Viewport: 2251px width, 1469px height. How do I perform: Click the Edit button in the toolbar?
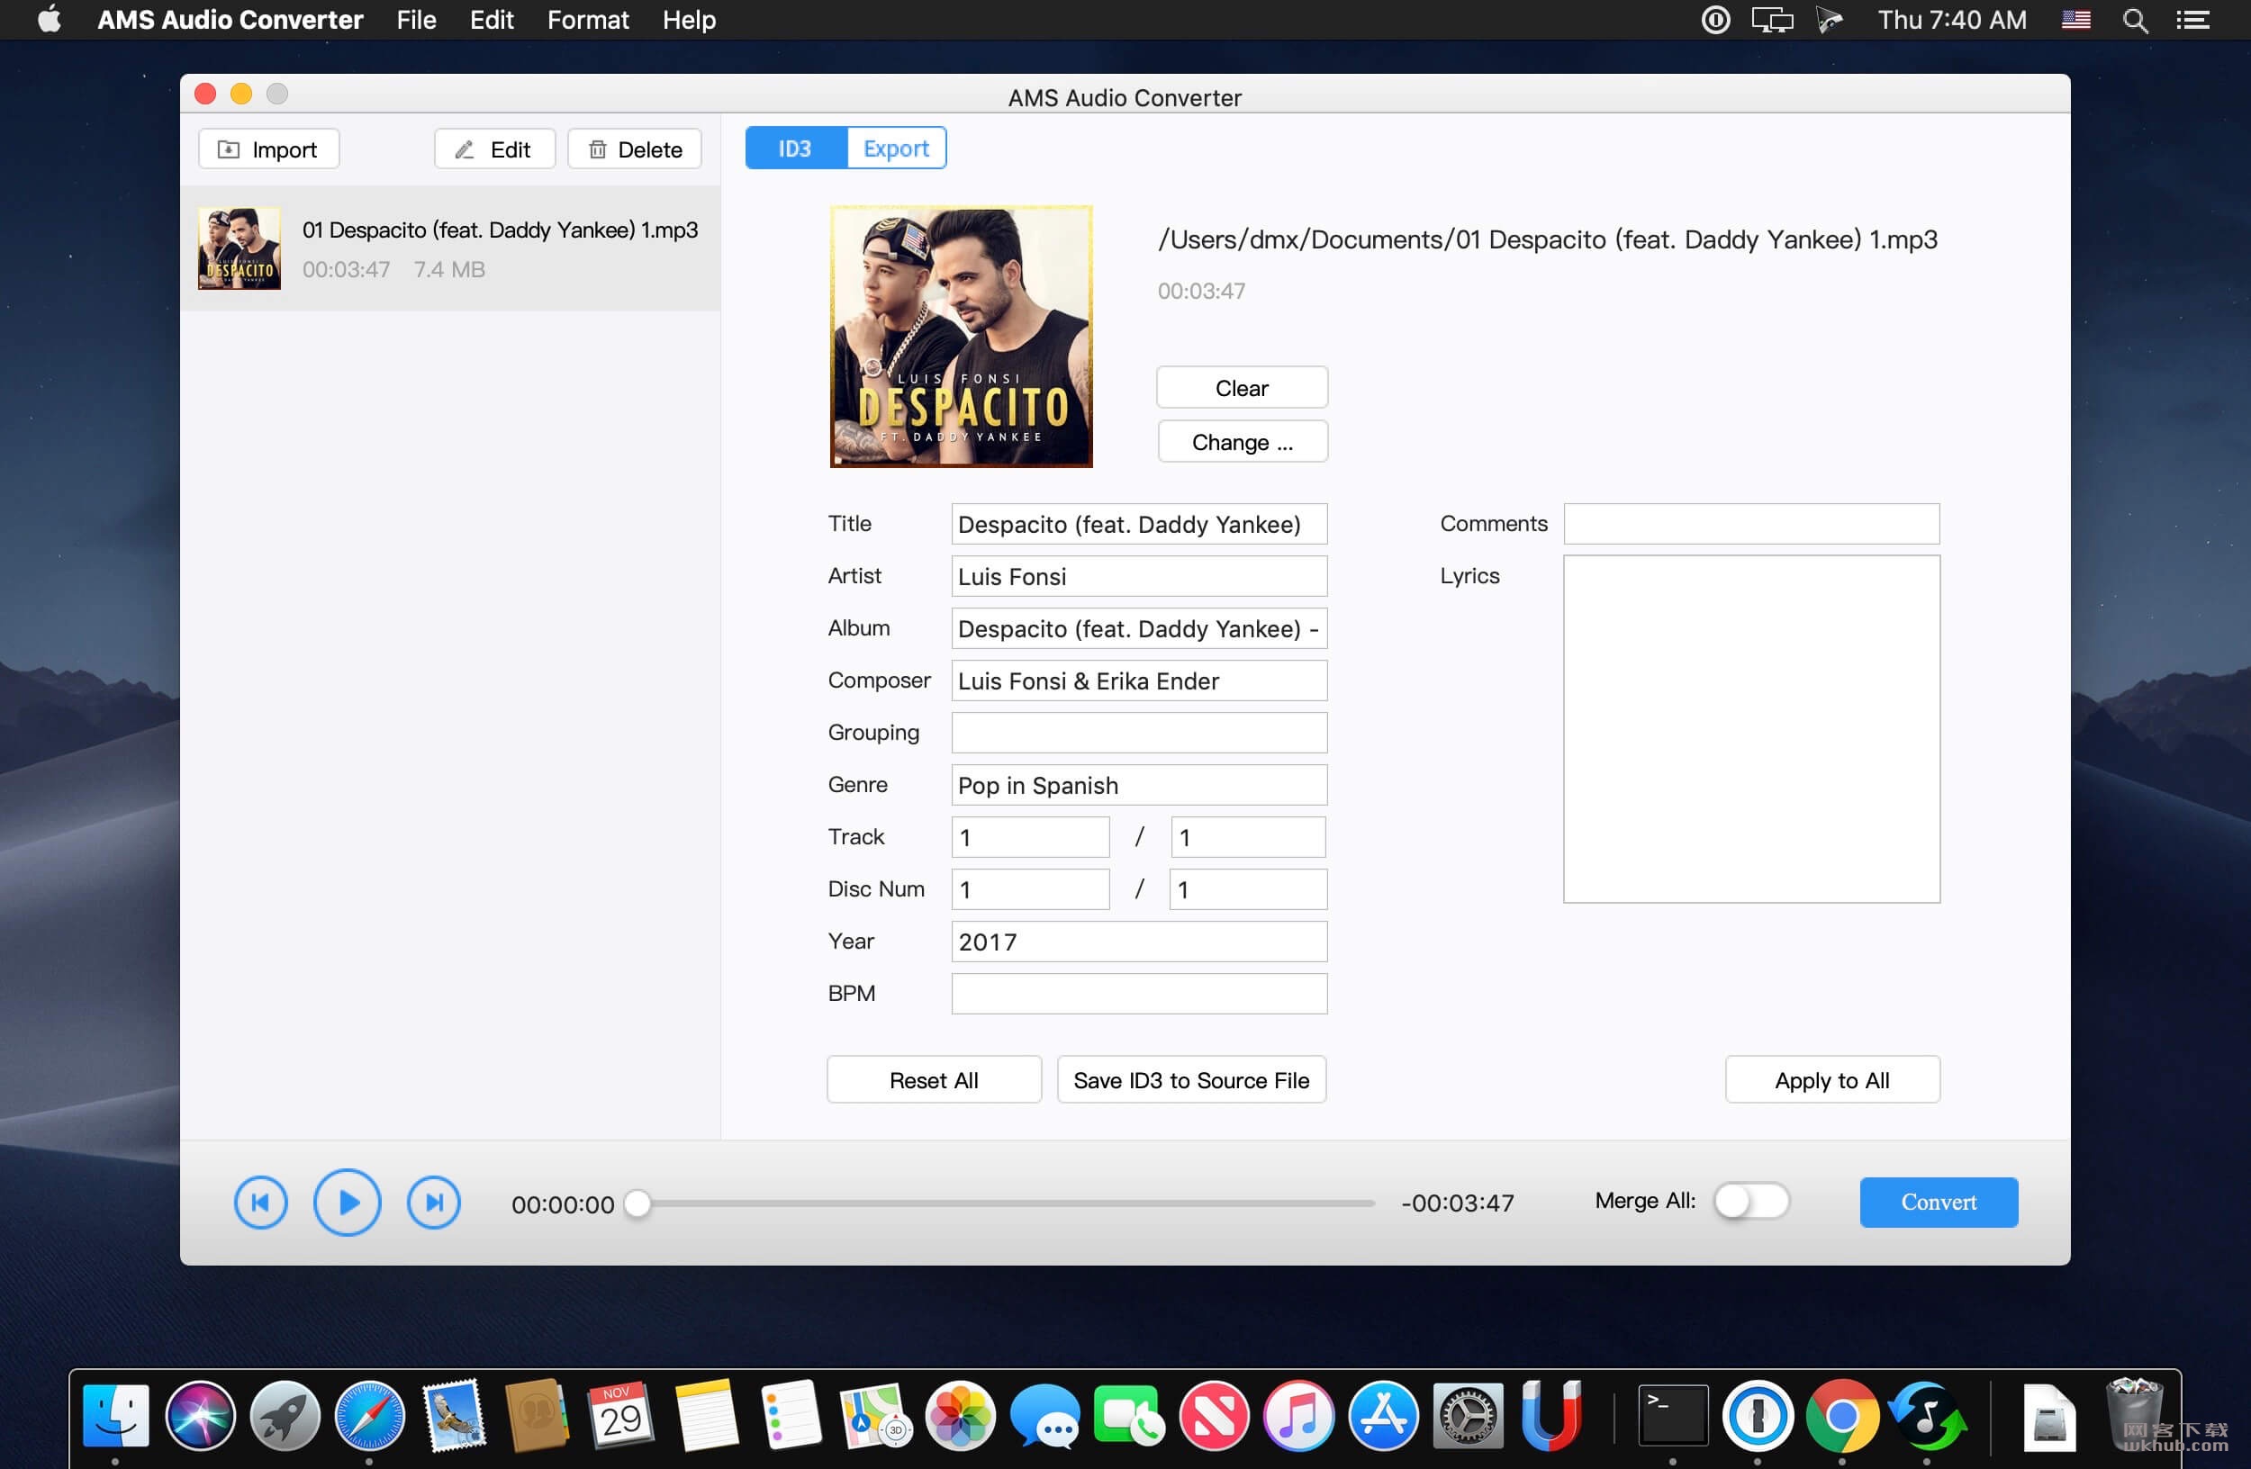coord(493,149)
